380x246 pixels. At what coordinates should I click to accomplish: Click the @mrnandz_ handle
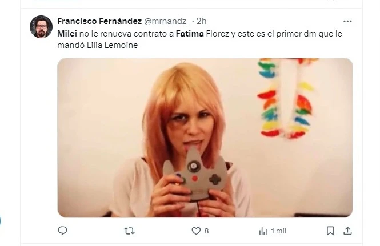[168, 21]
